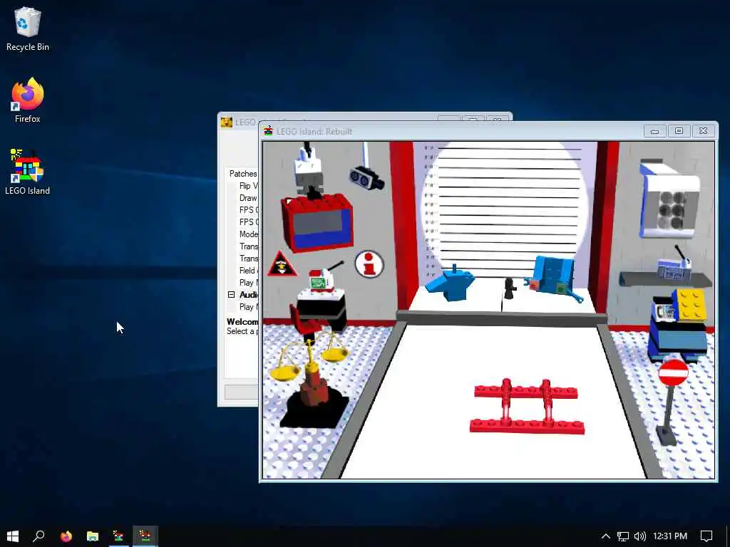This screenshot has width=730, height=547.
Task: Click the Rebuilder window head icon
Action: tap(226, 123)
